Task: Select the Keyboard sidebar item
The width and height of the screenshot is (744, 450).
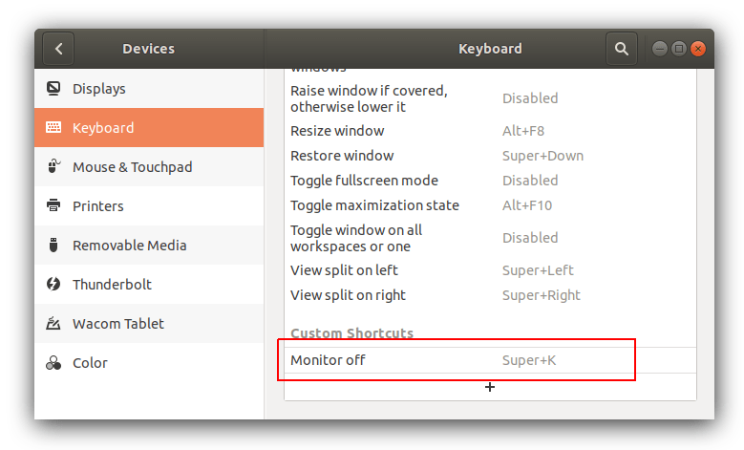Action: tap(148, 128)
